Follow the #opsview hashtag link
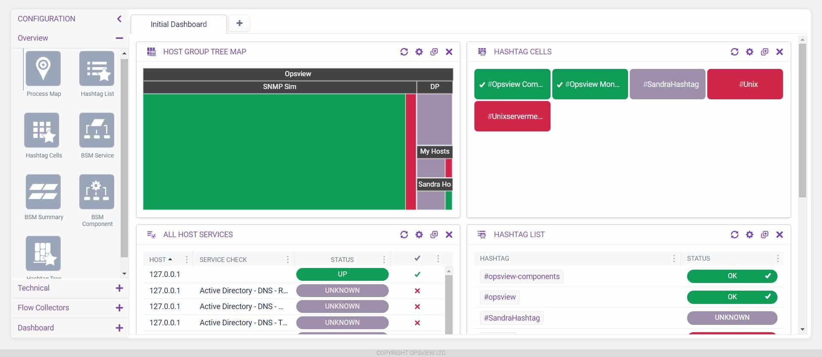This screenshot has height=357, width=822. pyautogui.click(x=500, y=297)
